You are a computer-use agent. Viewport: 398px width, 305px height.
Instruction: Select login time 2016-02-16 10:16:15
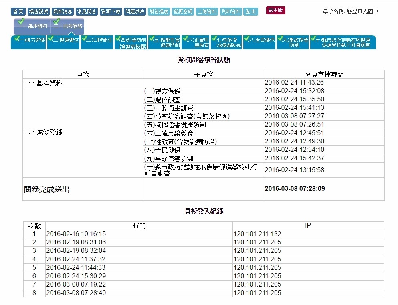coord(76,234)
